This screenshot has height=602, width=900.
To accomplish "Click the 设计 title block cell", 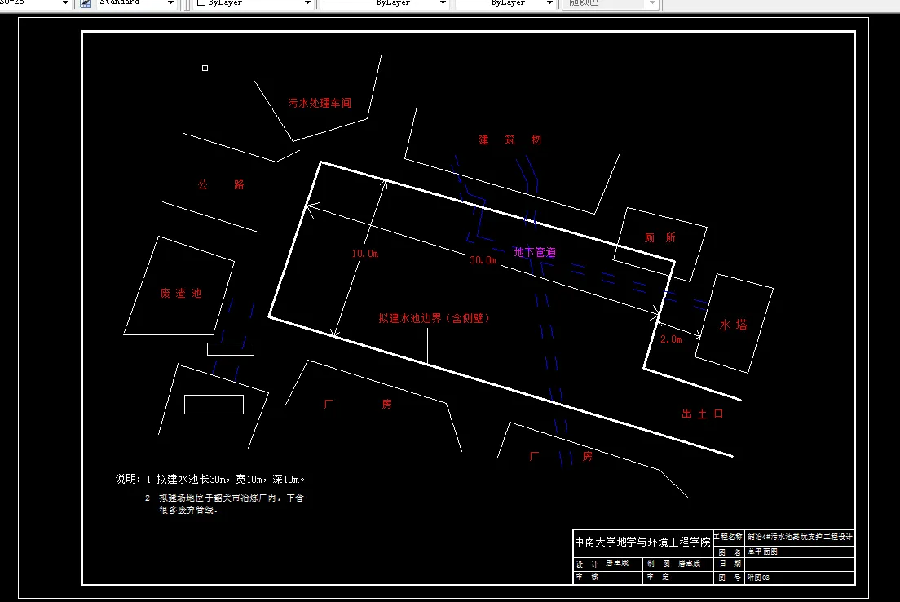I will pos(587,564).
